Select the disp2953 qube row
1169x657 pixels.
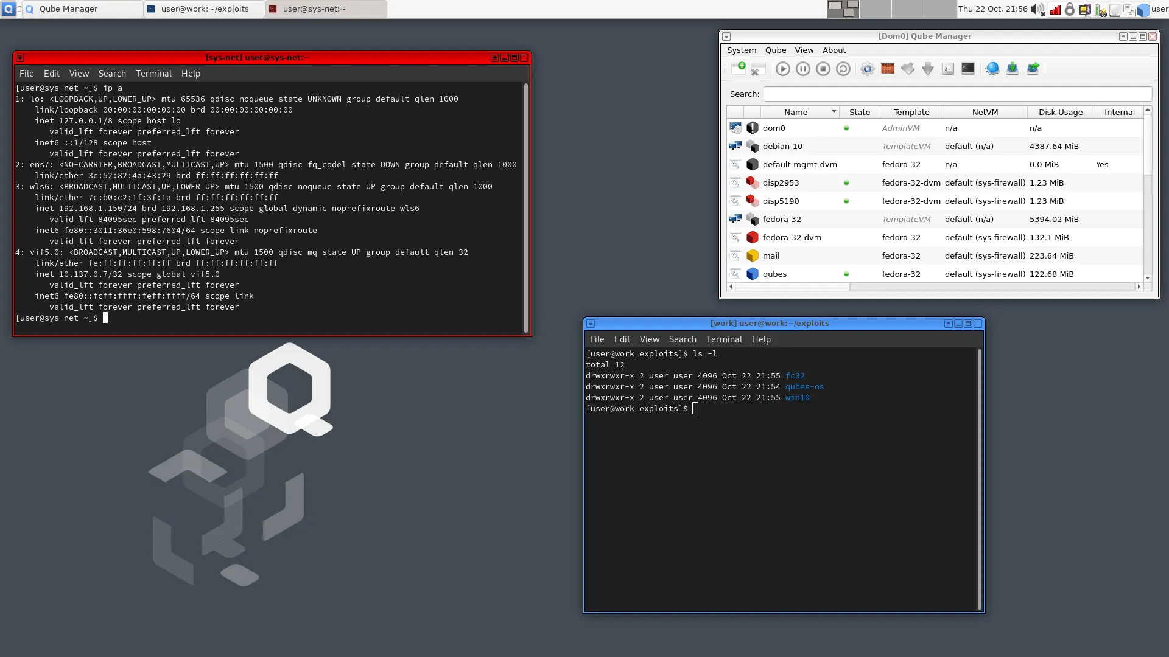935,182
